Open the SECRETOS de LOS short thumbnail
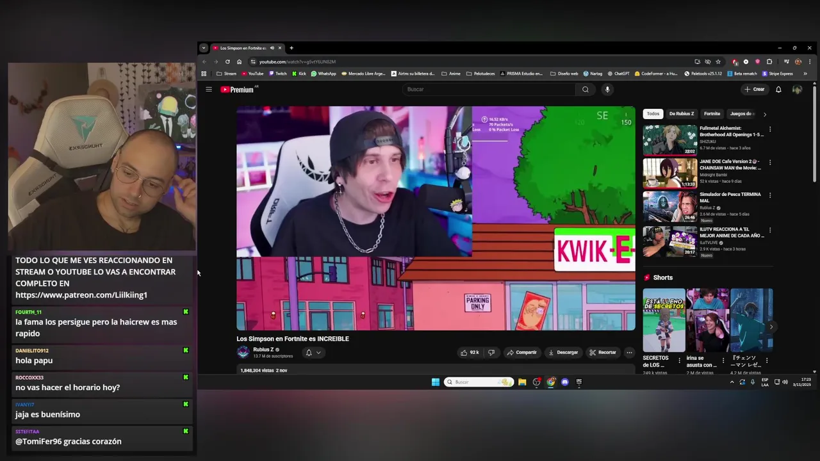 [664, 320]
